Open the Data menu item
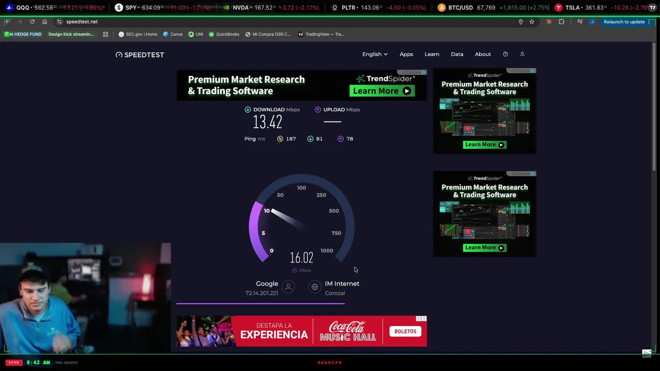The image size is (660, 371). point(457,54)
